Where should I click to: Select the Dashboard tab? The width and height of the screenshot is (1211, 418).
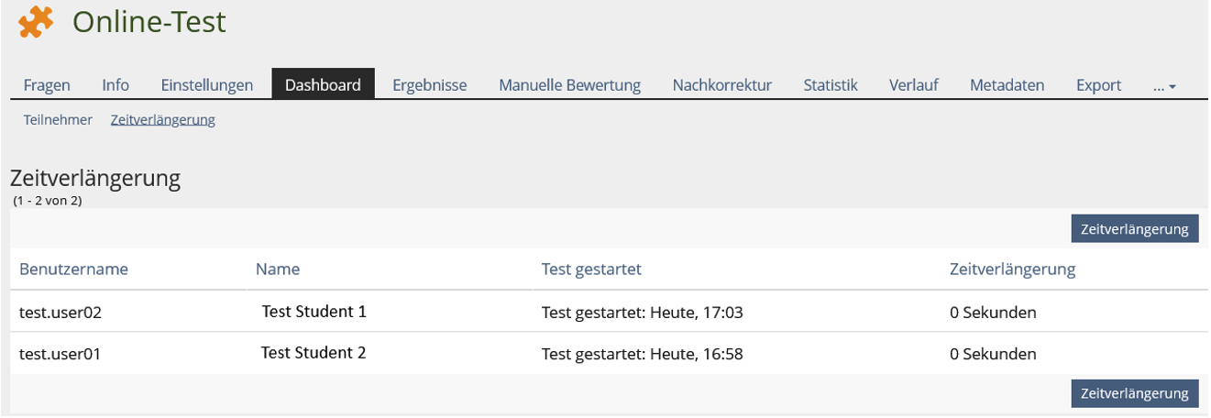point(323,84)
